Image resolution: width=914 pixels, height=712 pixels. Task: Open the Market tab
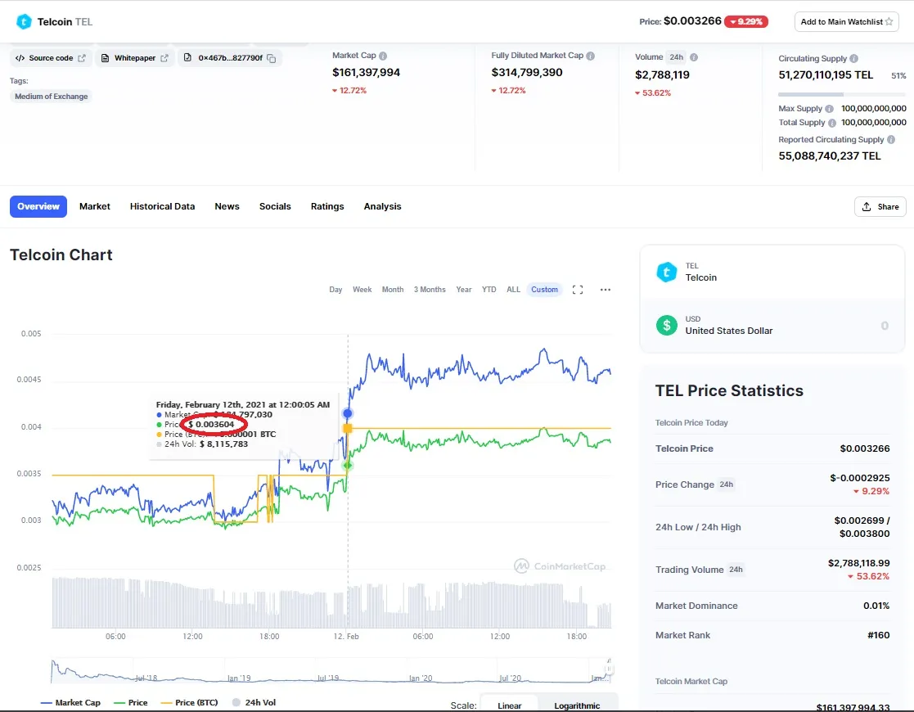tap(94, 206)
